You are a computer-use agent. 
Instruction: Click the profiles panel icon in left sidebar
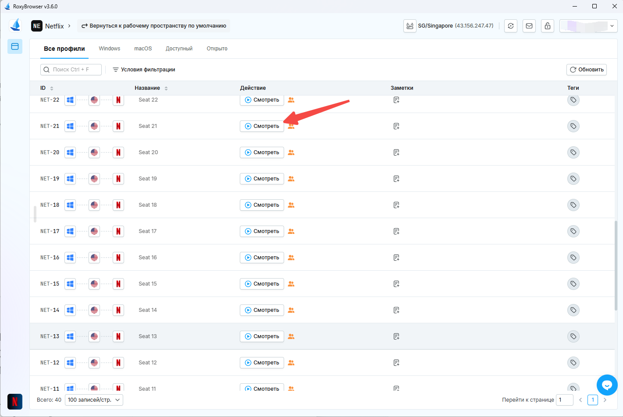coord(15,46)
